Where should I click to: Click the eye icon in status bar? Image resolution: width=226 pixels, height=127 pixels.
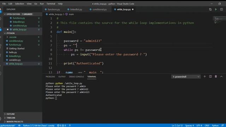point(19,126)
